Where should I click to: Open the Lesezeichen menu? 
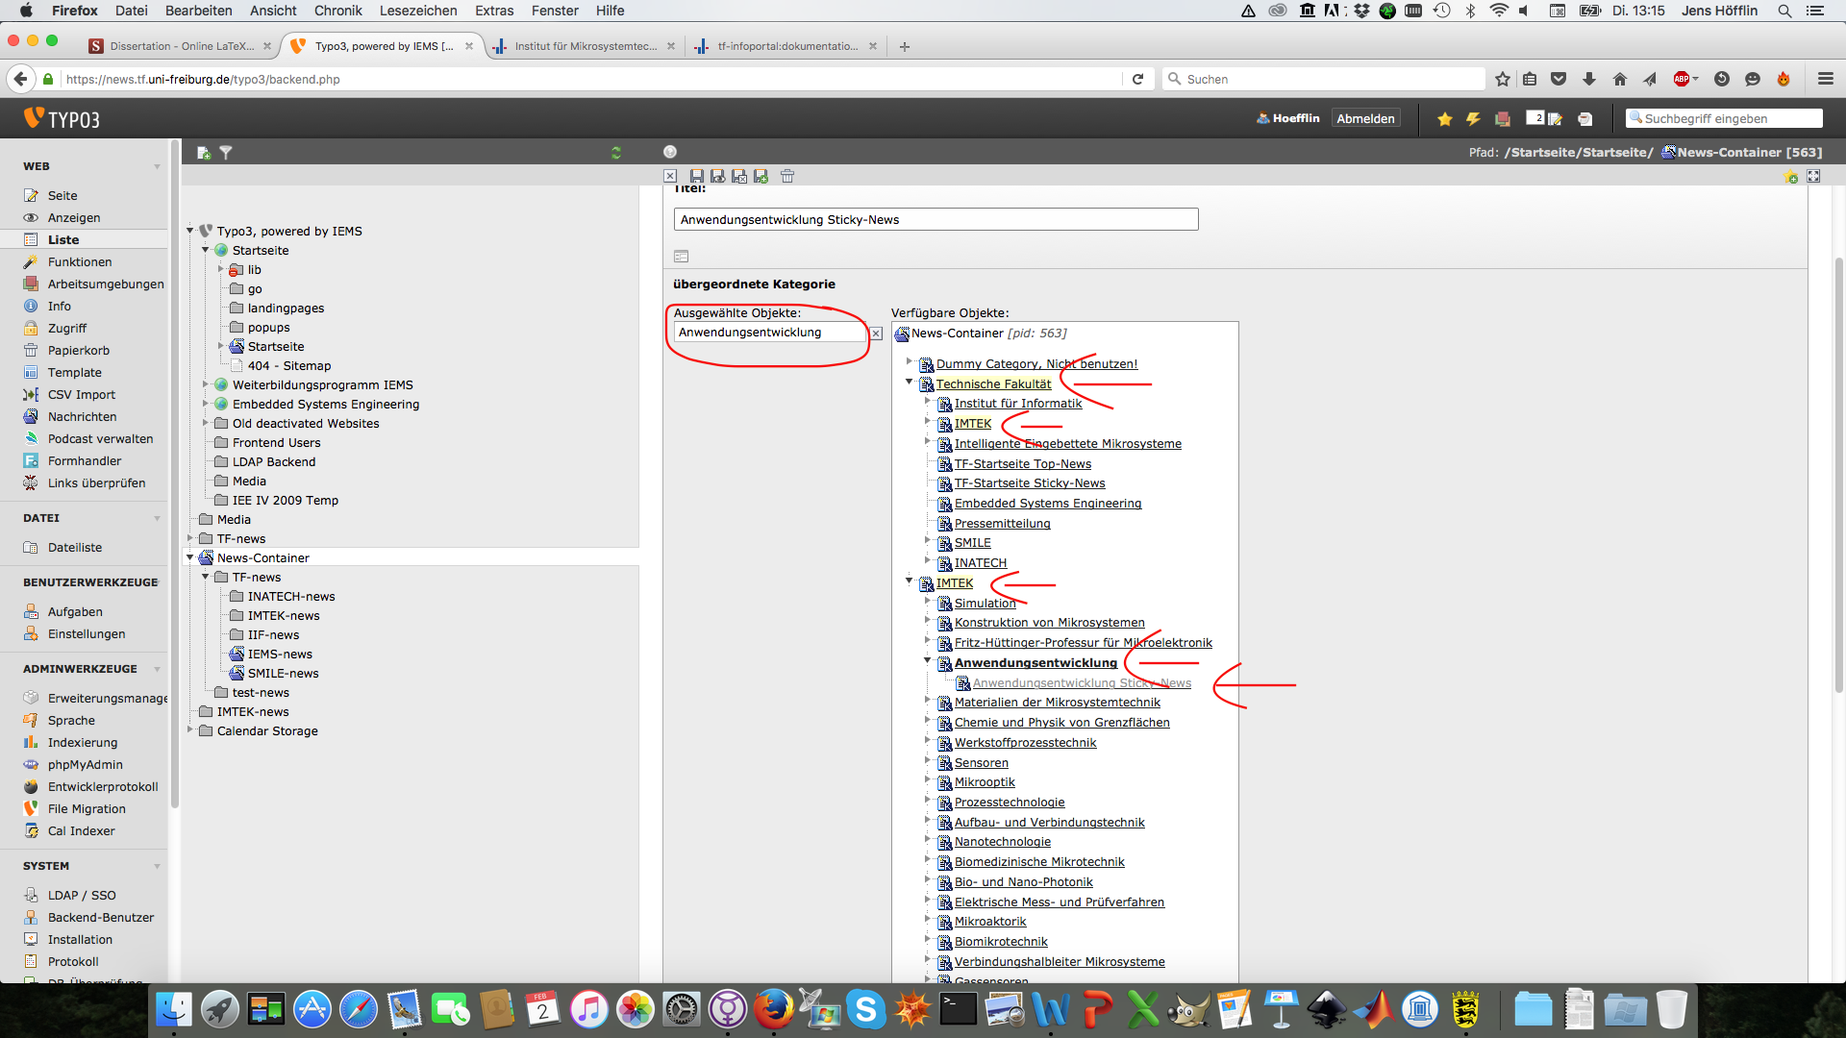coord(418,11)
